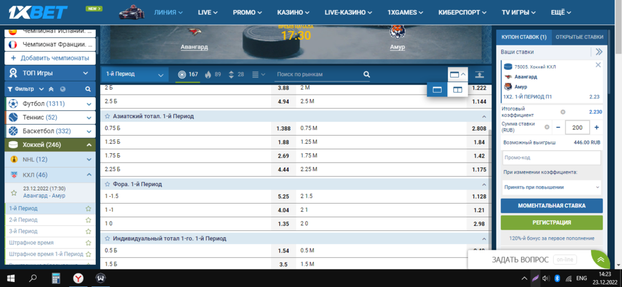622x287 pixels.
Task: Bet on 1.25 Б at 1.88
Action: pos(283,143)
